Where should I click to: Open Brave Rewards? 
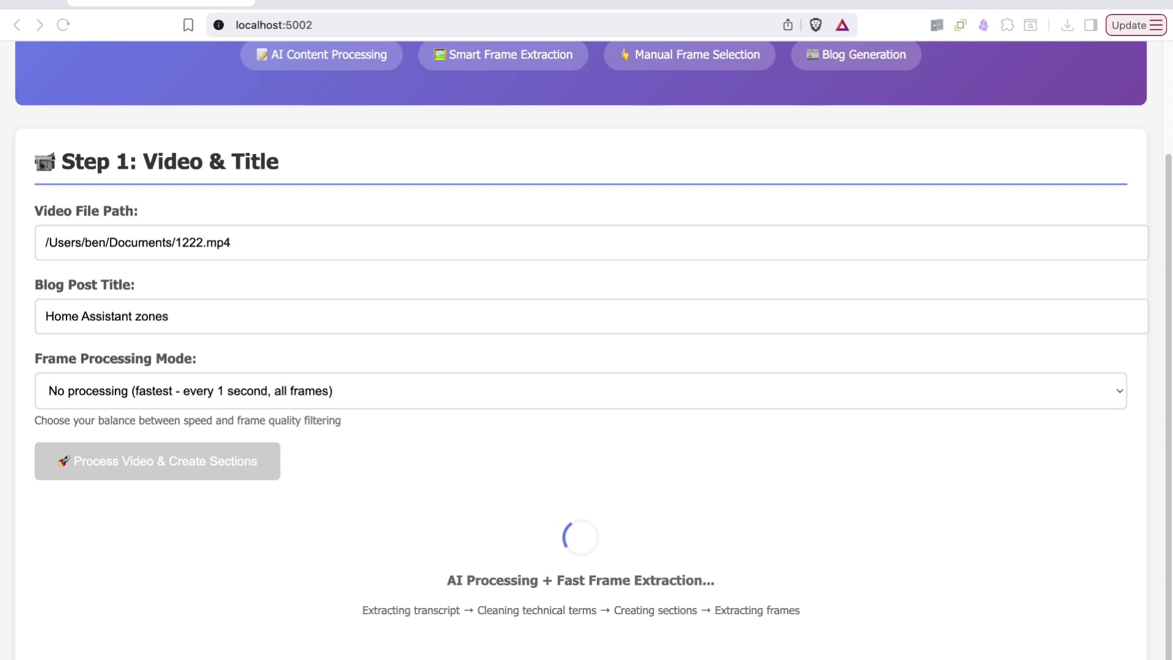click(842, 25)
